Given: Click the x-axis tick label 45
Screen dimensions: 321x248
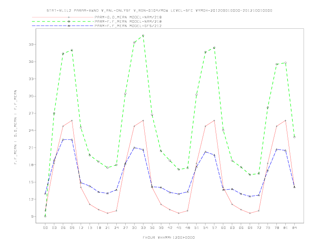Looking at the screenshot, I should coord(179,228).
